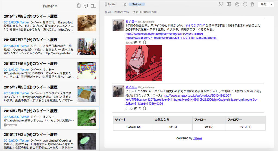
Task: Toggle the note list view layout icon
Action: coord(93,6)
